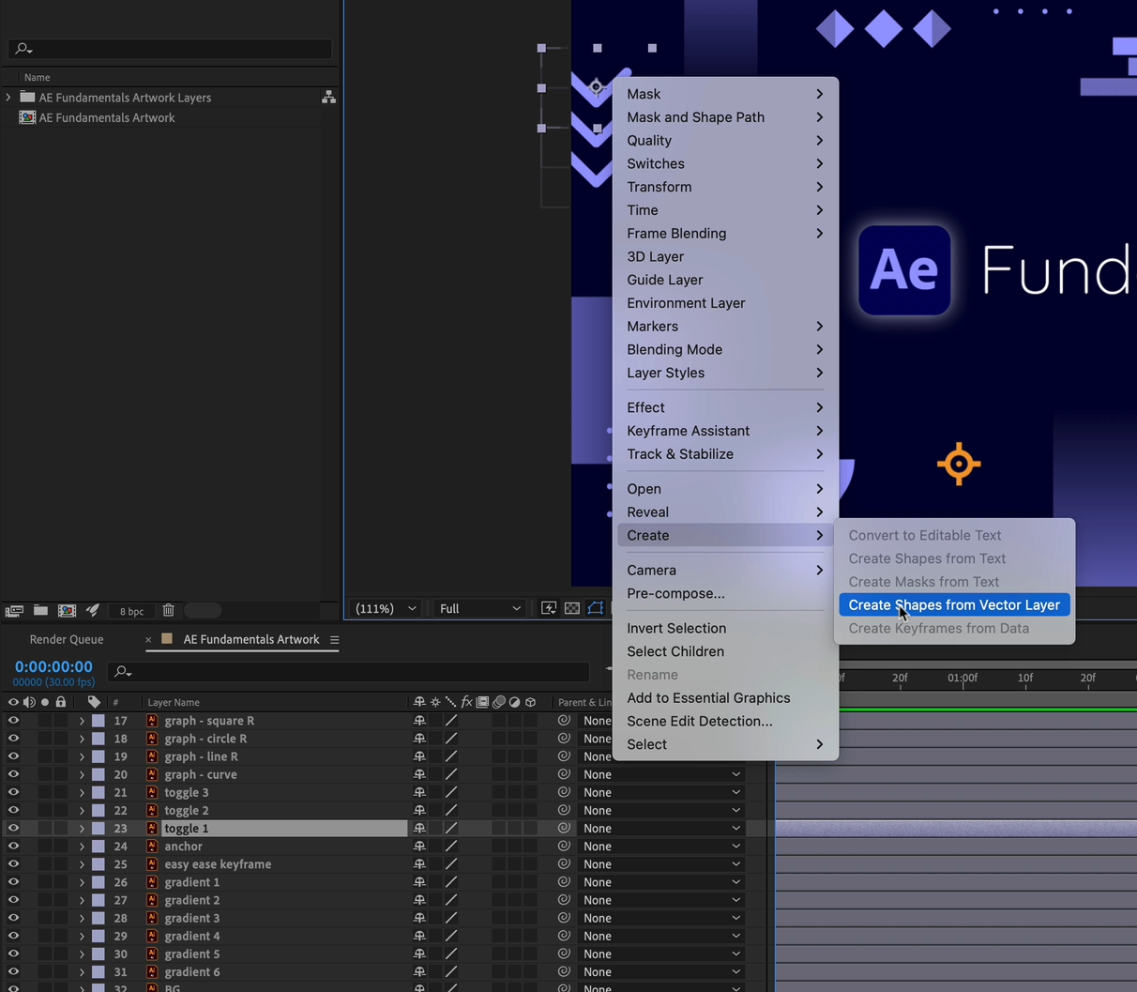
Task: Click the Fast Previews lightning bolt icon
Action: tap(549, 608)
